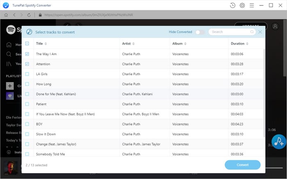Go to browser home icon
Image resolution: width=287 pixels, height=179 pixels.
tap(6, 15)
